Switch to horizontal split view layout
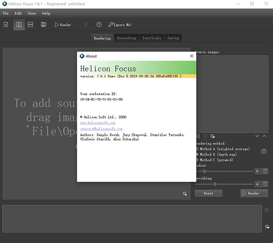Viewport: 273px width, 243px height. (x=30, y=24)
